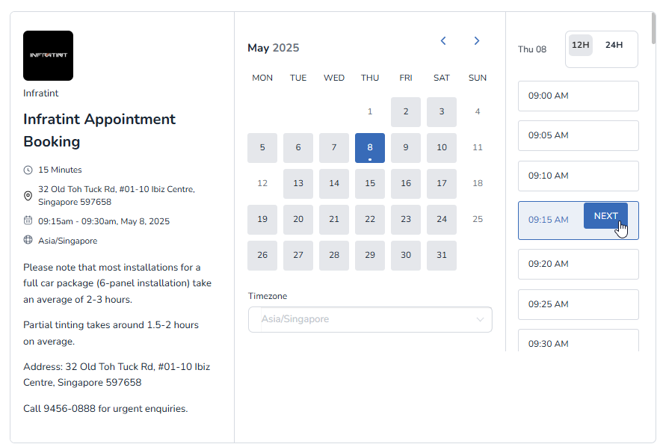Pick May 14 on calendar
The image size is (660, 447).
click(x=334, y=184)
